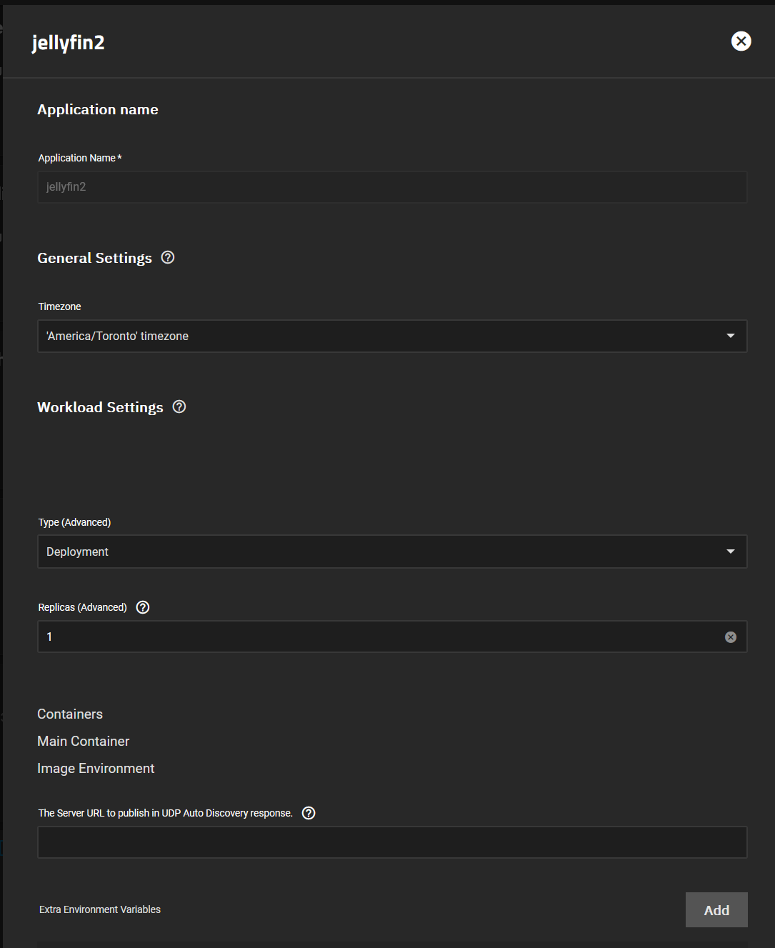View help for Replicas (Advanced)

(x=142, y=607)
